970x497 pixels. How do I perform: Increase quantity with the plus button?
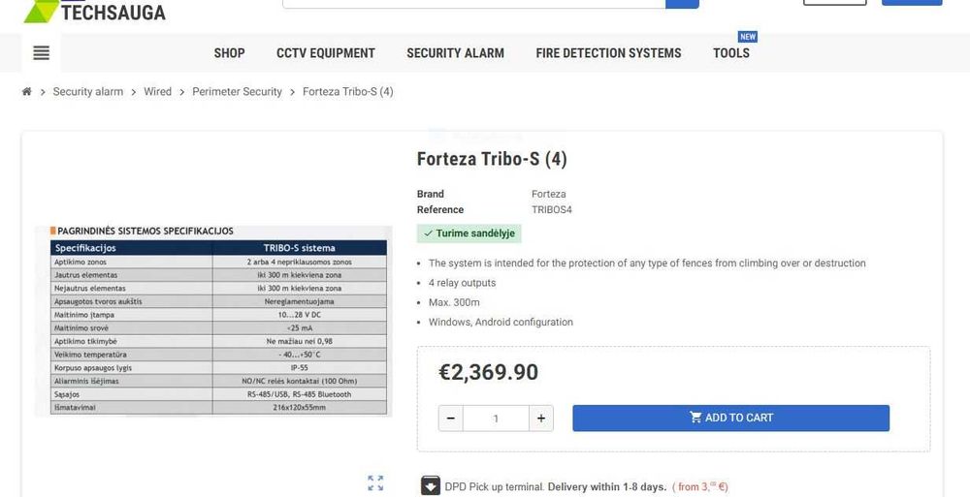coord(541,419)
